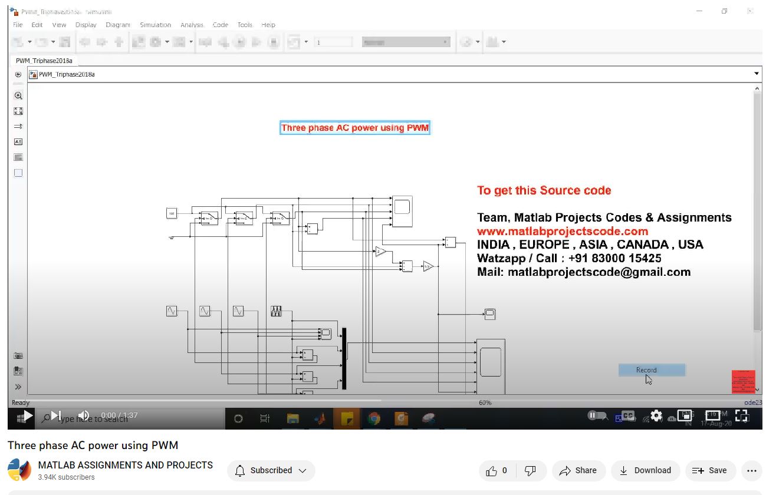The width and height of the screenshot is (766, 495).
Task: Toggle closed captions CC on the player
Action: (628, 415)
